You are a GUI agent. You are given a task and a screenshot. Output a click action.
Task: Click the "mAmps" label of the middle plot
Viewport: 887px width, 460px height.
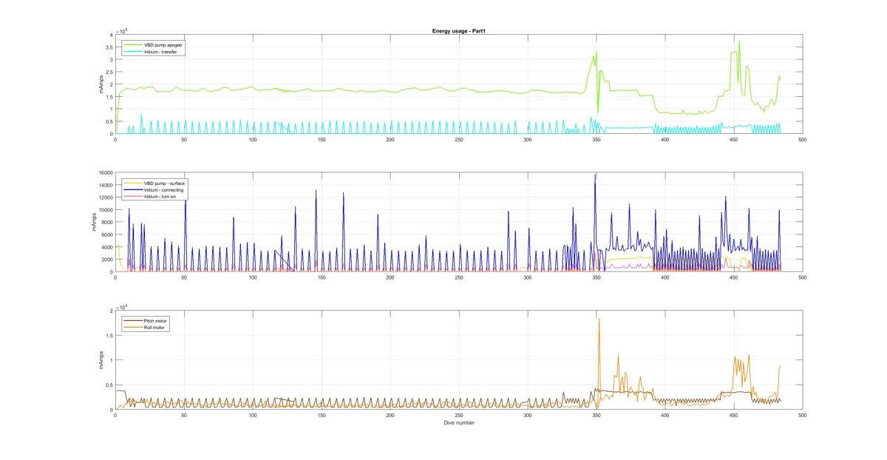94,223
